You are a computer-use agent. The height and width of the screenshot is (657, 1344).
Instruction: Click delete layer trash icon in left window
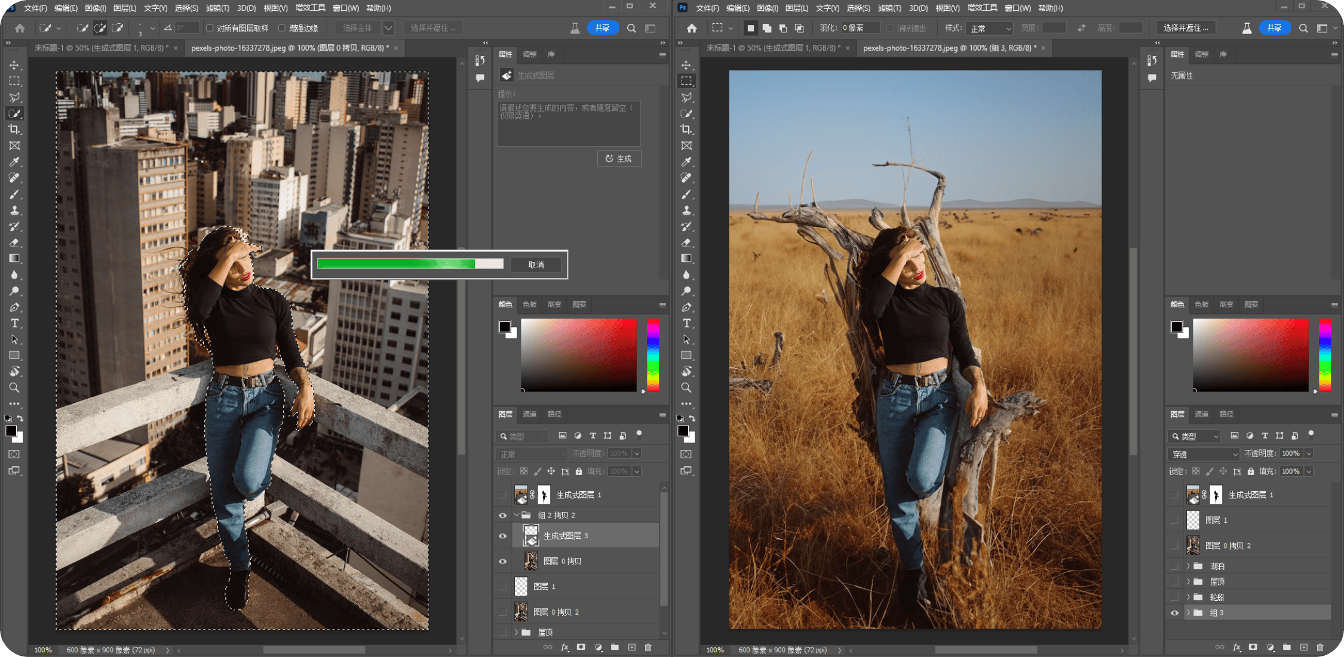[x=648, y=647]
